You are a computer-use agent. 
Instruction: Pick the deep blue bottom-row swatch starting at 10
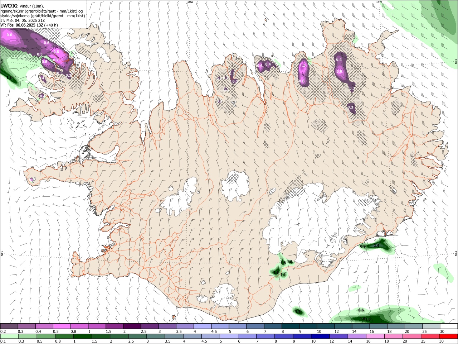[x=320, y=336]
